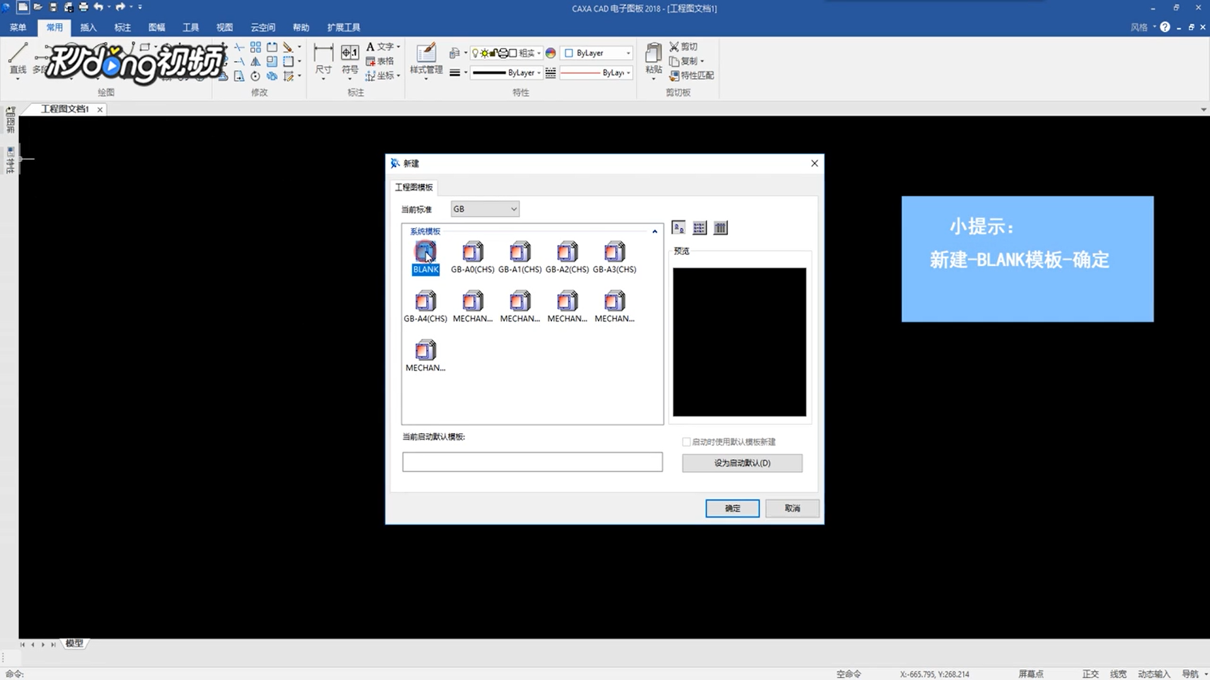Switch to the 标注 ribbon tab
Image resolution: width=1210 pixels, height=680 pixels.
(x=122, y=27)
